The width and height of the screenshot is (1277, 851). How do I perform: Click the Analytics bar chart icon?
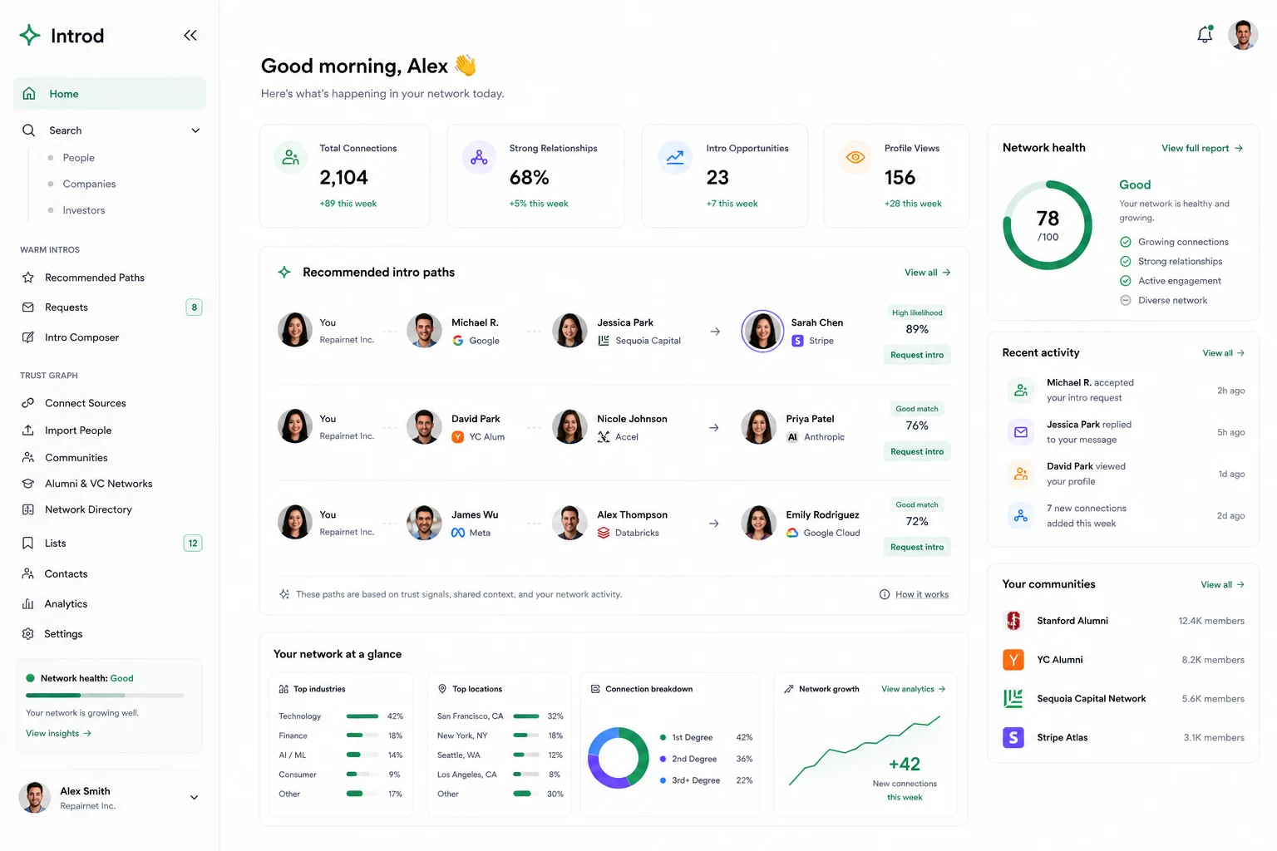pos(28,604)
